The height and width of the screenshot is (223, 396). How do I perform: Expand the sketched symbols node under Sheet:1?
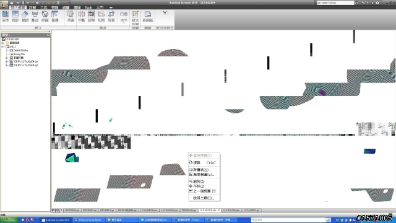[7, 58]
